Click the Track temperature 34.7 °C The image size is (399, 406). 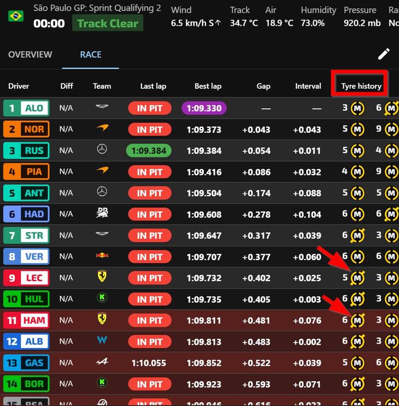244,23
